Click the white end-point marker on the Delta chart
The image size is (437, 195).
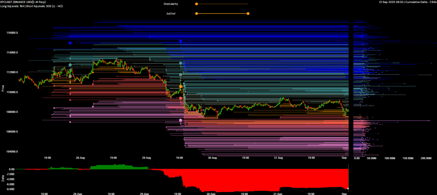(x=348, y=188)
